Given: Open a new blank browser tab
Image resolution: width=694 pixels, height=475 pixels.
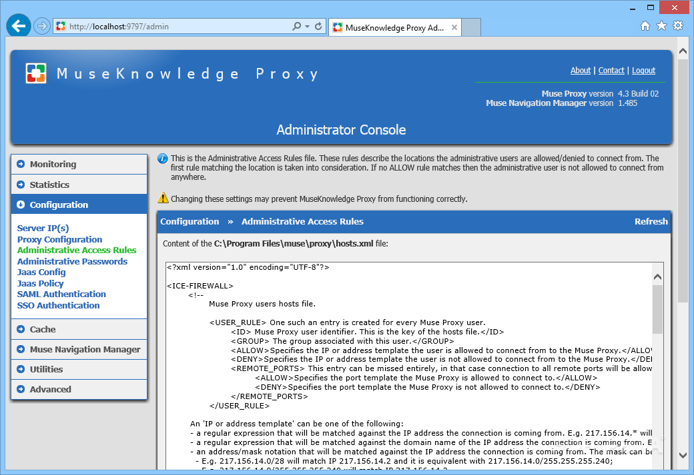Looking at the screenshot, I should pyautogui.click(x=471, y=27).
